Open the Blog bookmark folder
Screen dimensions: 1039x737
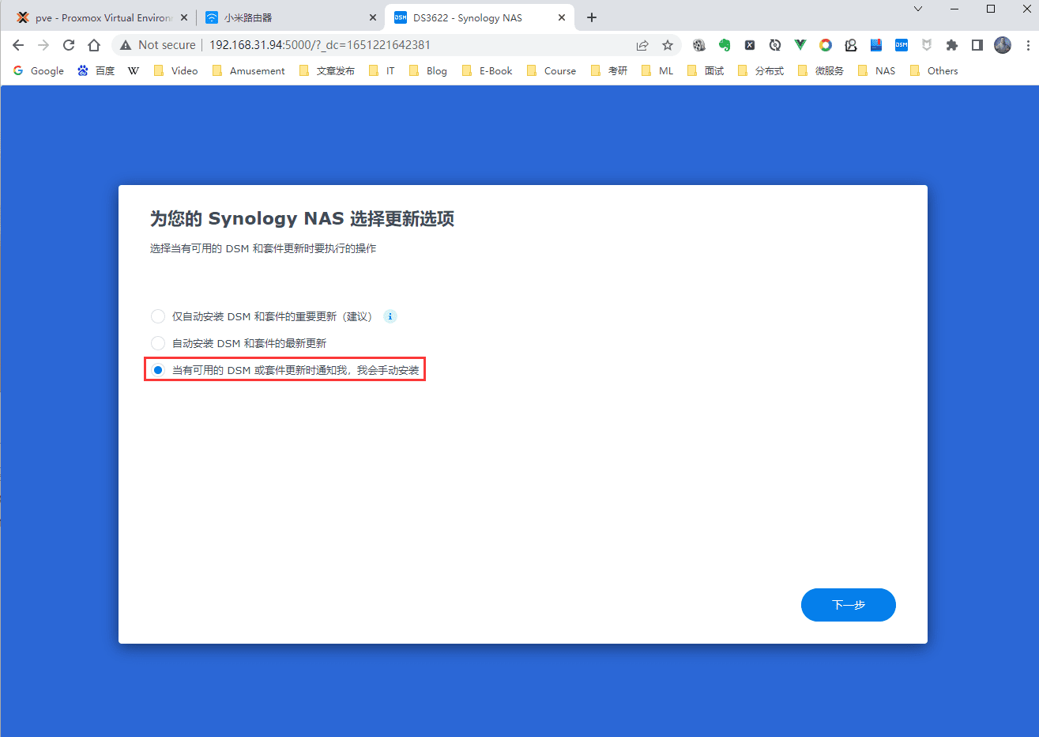[x=428, y=71]
